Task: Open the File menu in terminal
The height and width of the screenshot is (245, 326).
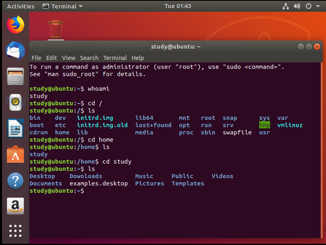Action: pyautogui.click(x=36, y=58)
